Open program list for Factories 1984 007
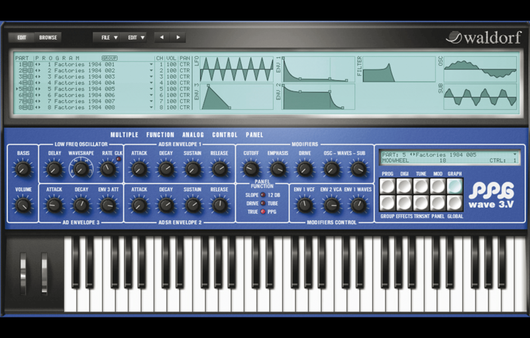 click(152, 101)
